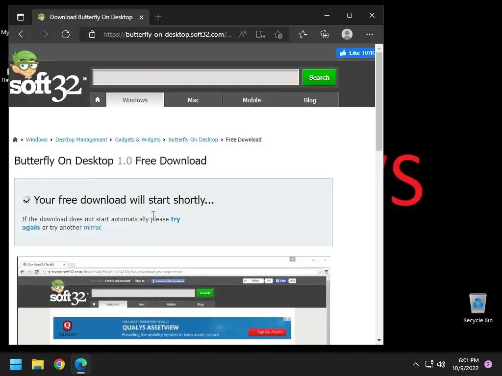The width and height of the screenshot is (502, 376).
Task: Click the vertical scrollbar thumb
Action: click(379, 101)
